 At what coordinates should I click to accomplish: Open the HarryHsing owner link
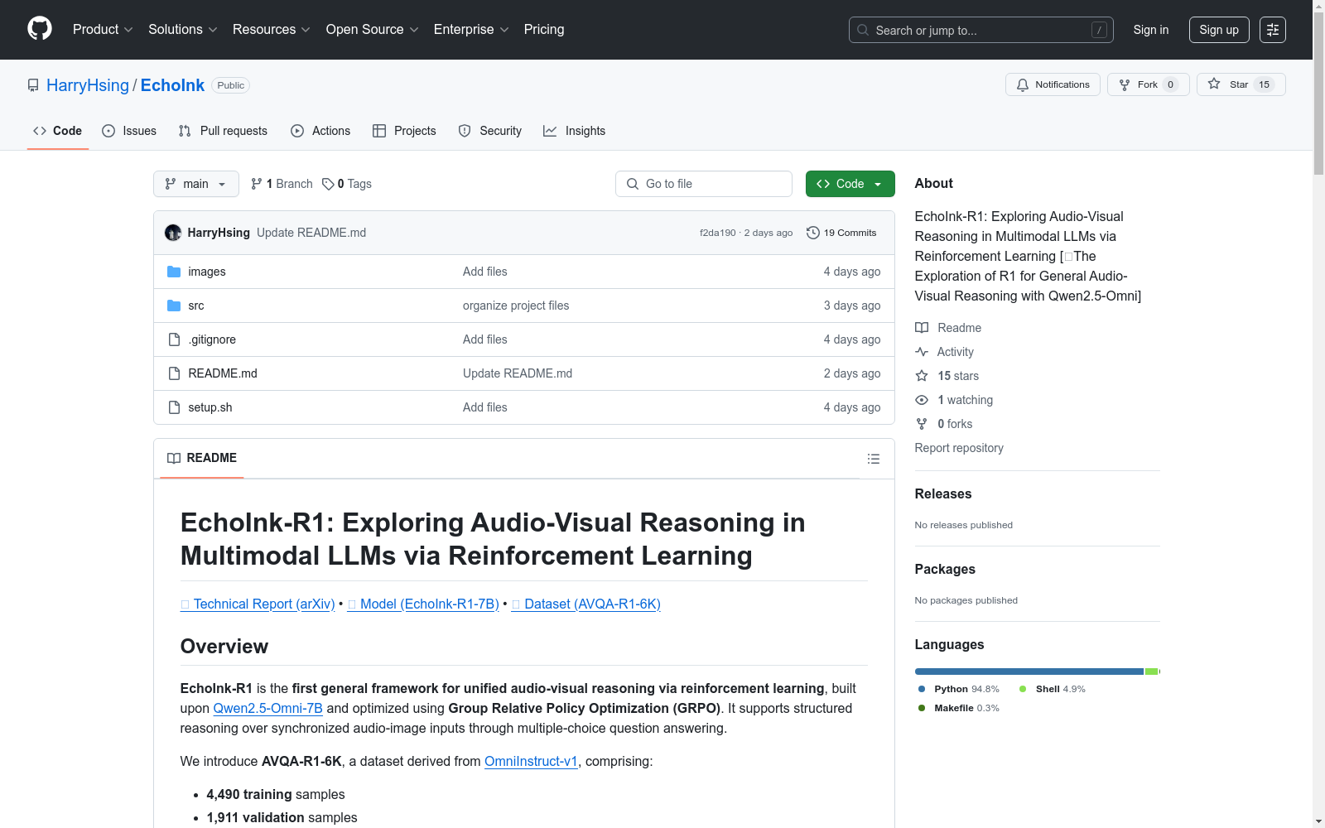(88, 85)
